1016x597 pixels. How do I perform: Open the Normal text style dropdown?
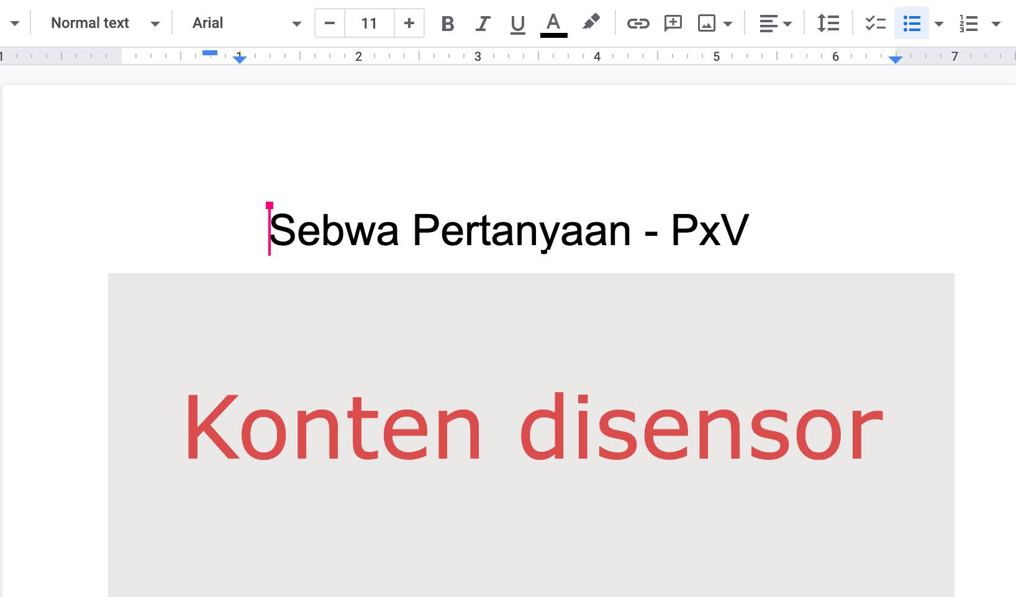click(x=104, y=24)
